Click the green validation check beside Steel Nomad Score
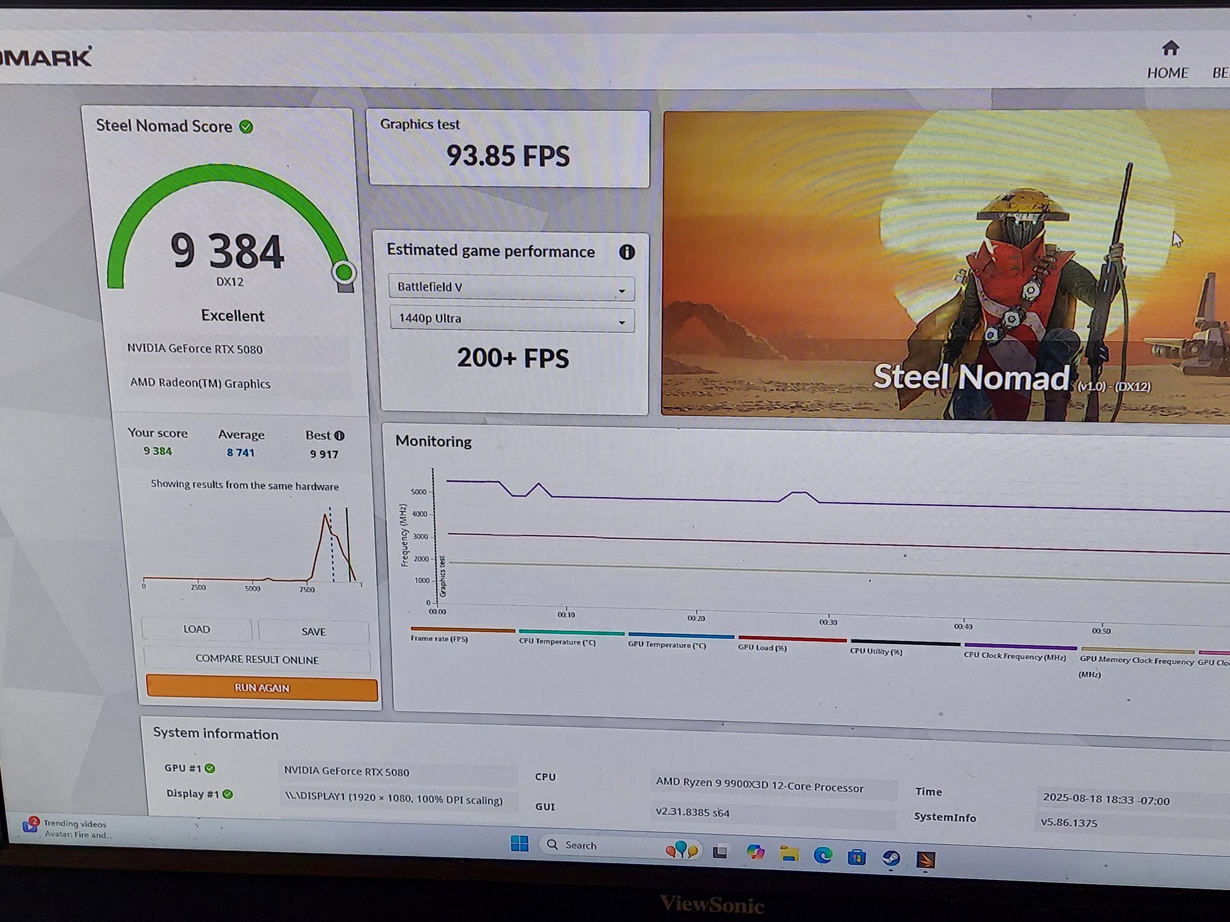The height and width of the screenshot is (922, 1230). pos(246,127)
